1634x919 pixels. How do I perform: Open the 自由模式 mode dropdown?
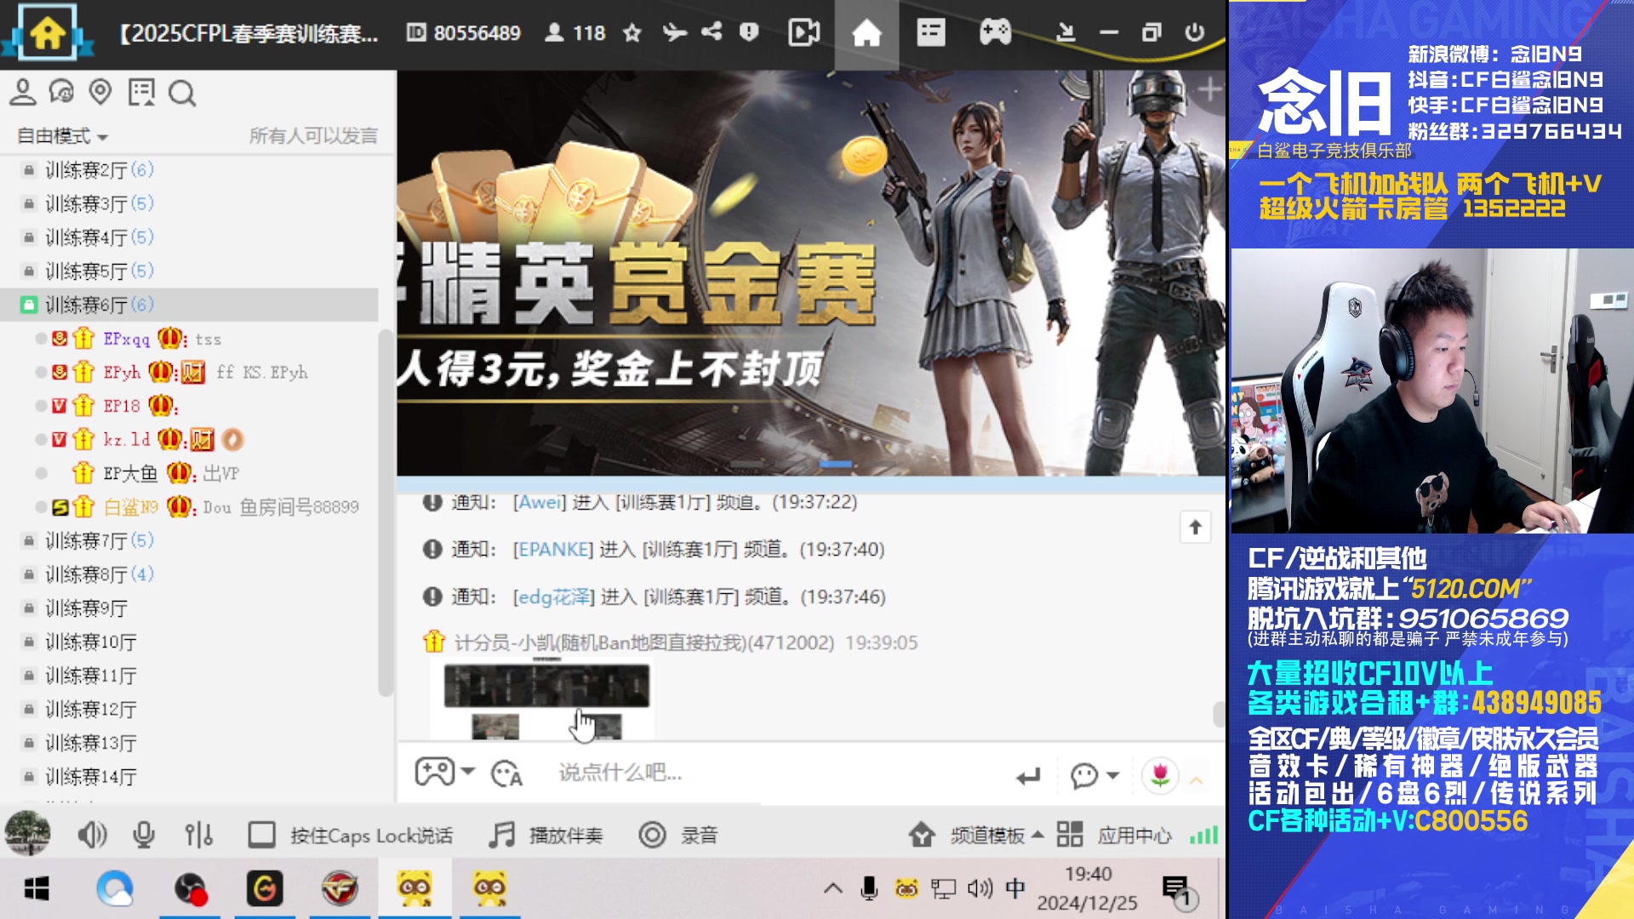(x=62, y=136)
